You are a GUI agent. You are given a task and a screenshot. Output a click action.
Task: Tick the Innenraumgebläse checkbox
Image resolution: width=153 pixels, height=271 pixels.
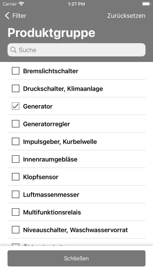[16, 159]
